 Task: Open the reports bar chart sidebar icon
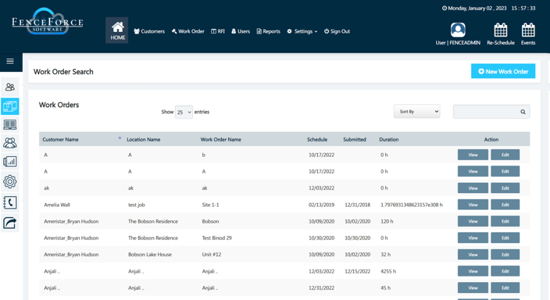pos(10,162)
